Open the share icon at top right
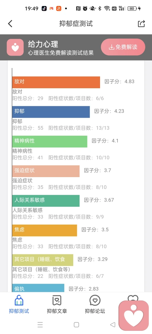The height and width of the screenshot is (334, 152). 142,24
